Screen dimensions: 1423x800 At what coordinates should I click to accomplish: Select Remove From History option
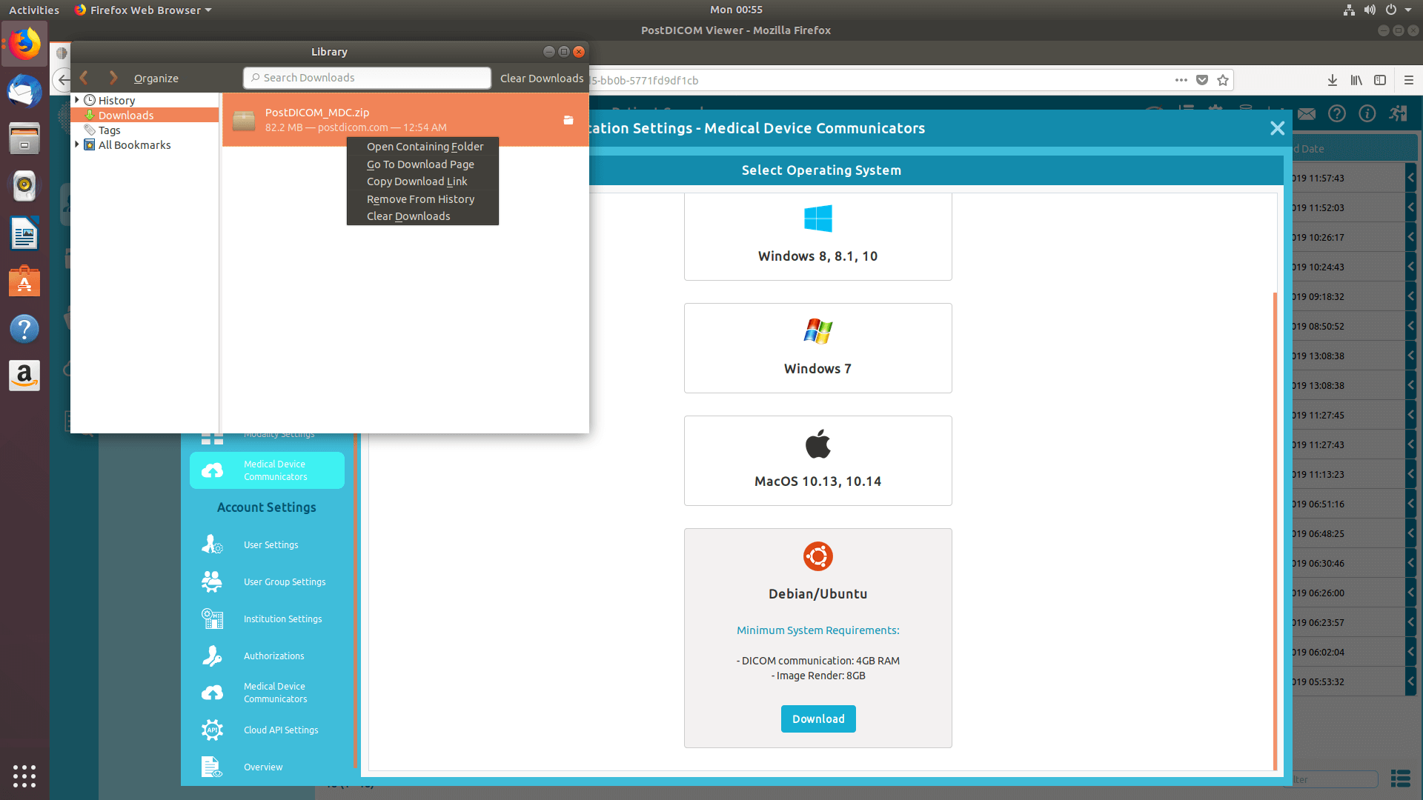pyautogui.click(x=420, y=199)
